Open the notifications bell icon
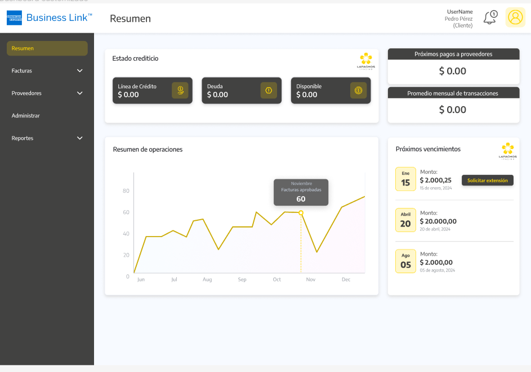The width and height of the screenshot is (531, 372). point(490,18)
